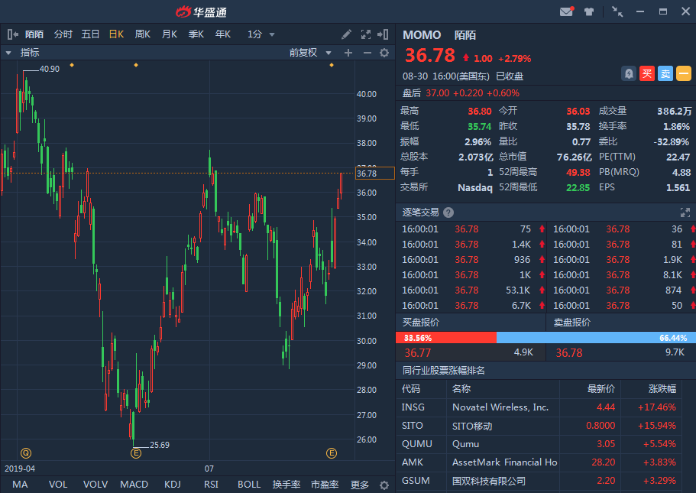Click the red 33.56% bid ratio bar
This screenshot has width=696, height=493.
click(x=446, y=338)
